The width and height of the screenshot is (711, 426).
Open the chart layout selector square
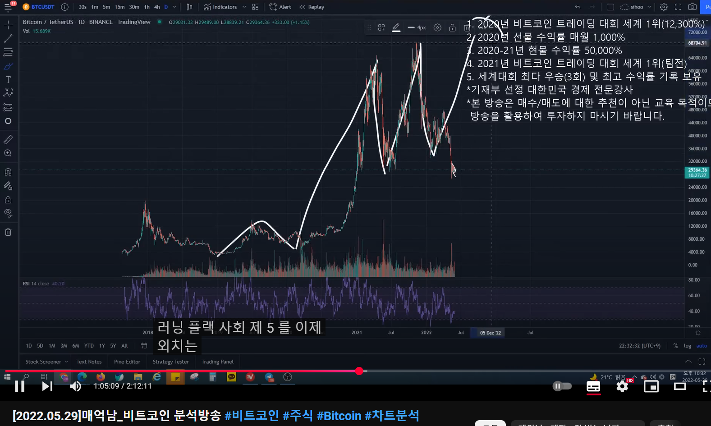point(610,7)
